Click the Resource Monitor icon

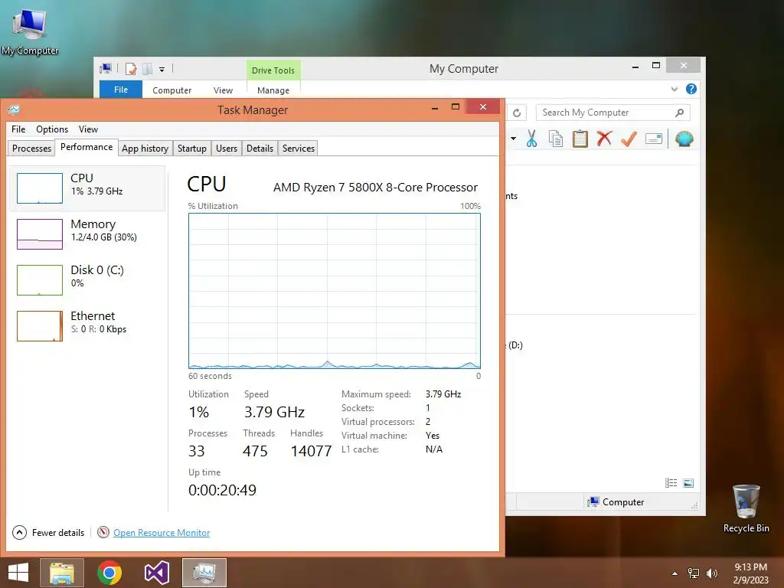(103, 532)
